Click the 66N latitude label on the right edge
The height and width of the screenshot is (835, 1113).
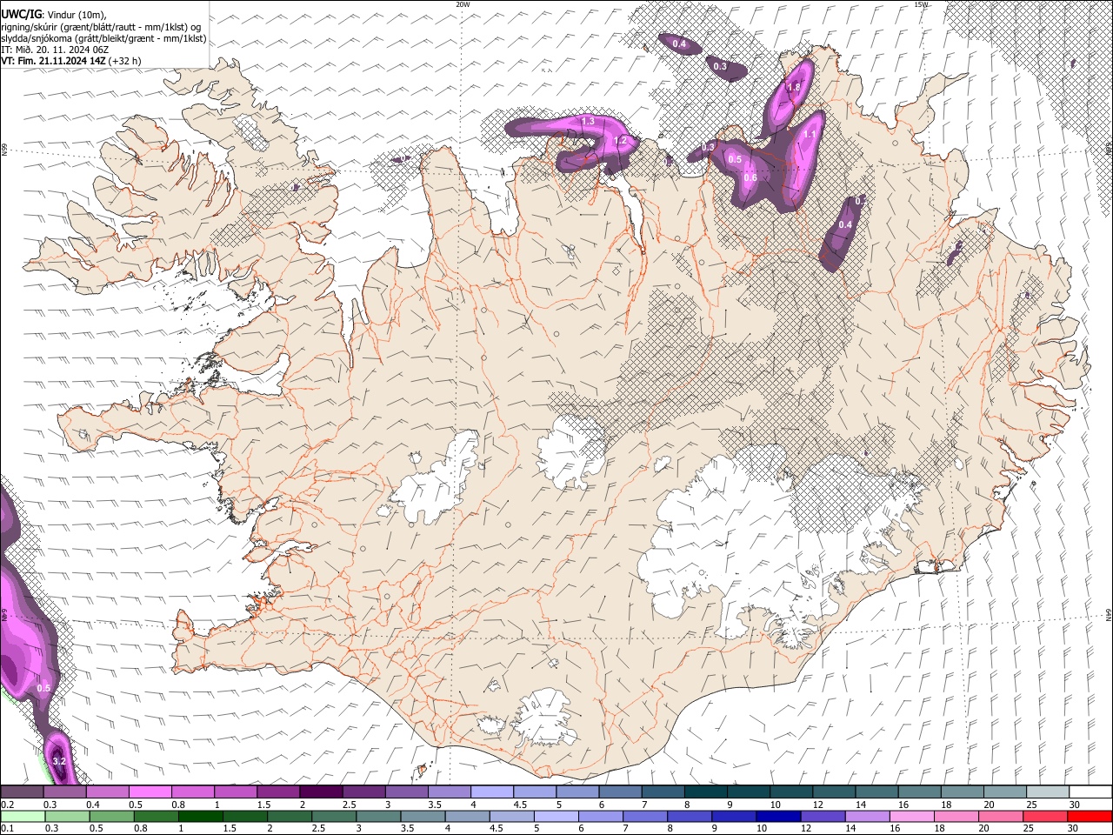pos(1109,150)
